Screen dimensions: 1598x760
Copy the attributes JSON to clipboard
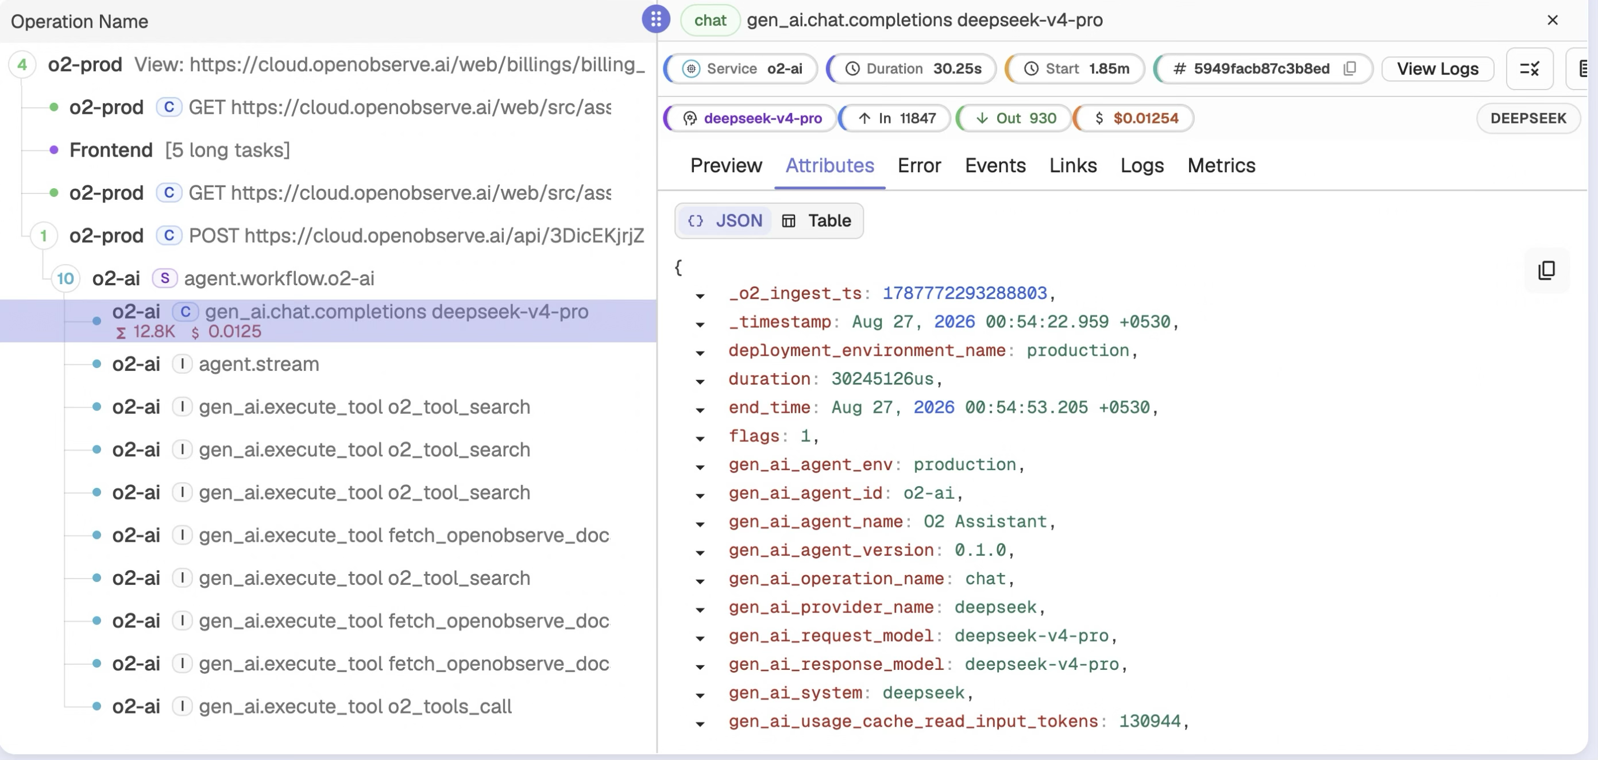click(1546, 270)
